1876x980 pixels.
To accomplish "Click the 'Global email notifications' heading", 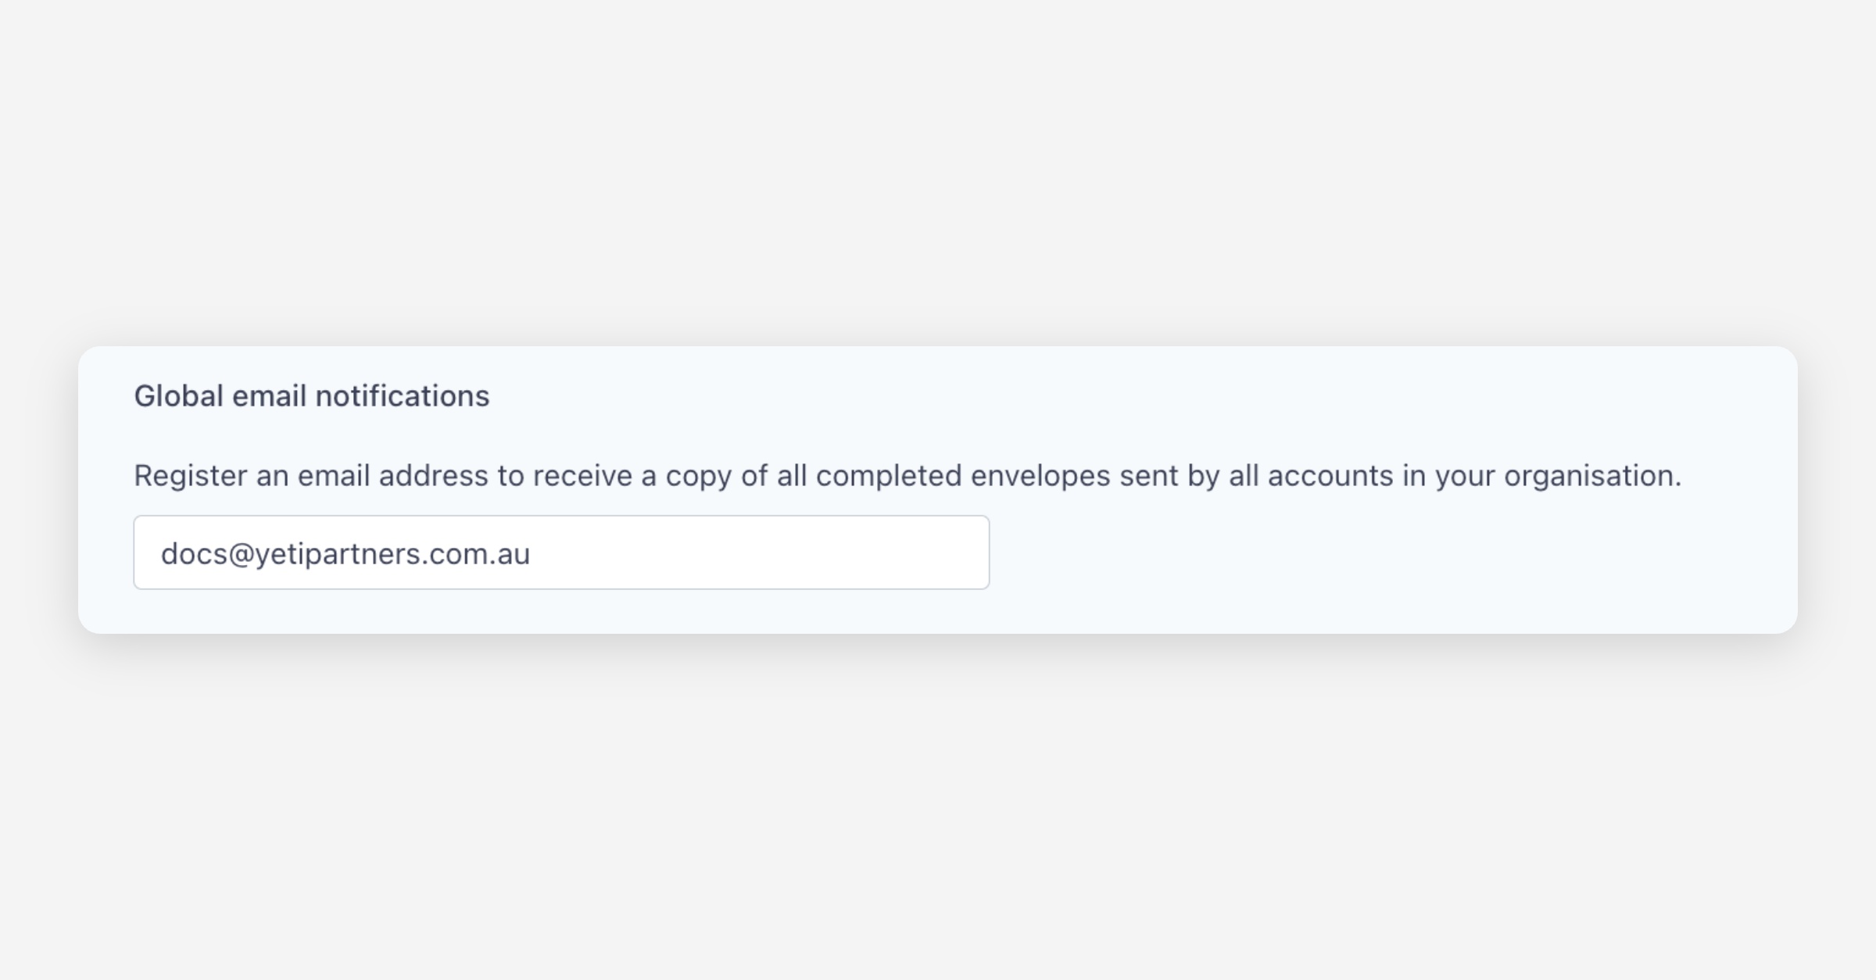I will pos(311,396).
